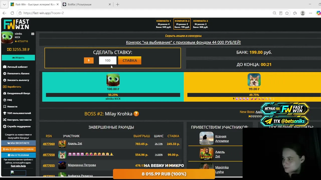Open the browser Settings and more menu
This screenshot has width=321, height=180.
[x=310, y=13]
